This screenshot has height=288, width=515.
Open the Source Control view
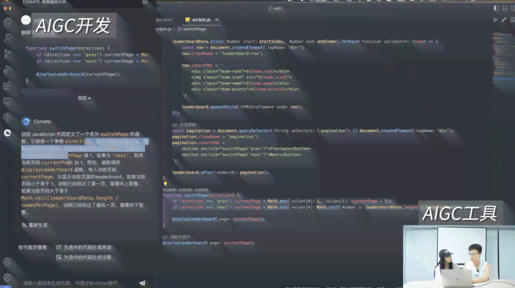click(x=7, y=53)
